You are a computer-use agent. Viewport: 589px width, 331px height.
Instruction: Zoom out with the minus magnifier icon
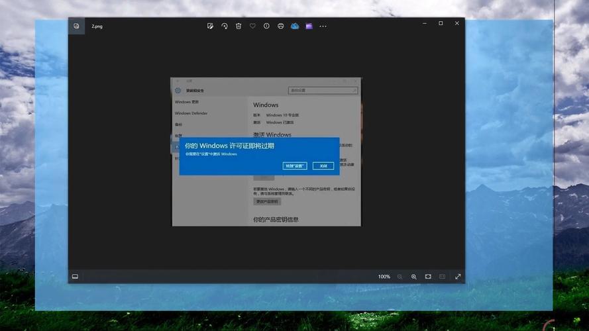(x=400, y=277)
